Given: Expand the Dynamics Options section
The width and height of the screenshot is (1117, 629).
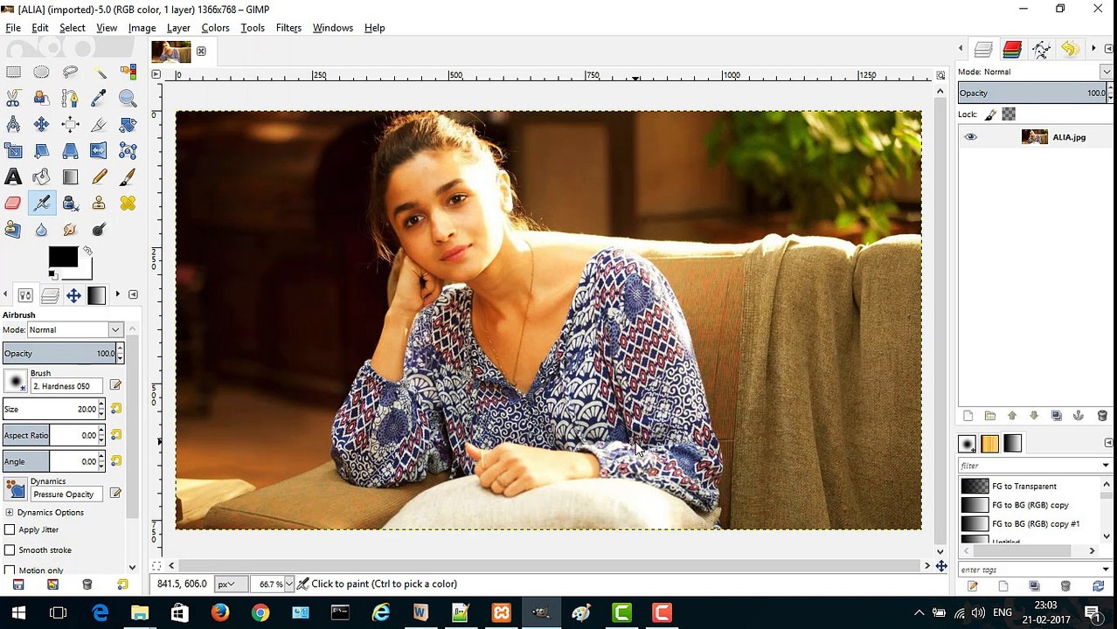Looking at the screenshot, I should click(9, 513).
